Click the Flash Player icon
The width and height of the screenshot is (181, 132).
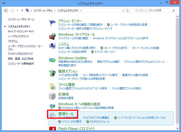pyautogui.click(x=52, y=129)
